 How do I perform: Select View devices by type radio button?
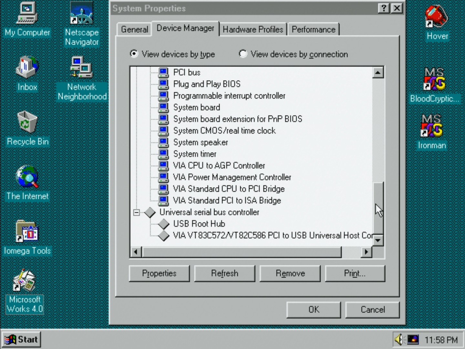(x=134, y=53)
